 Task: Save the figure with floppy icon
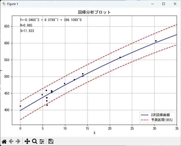pos(51,141)
